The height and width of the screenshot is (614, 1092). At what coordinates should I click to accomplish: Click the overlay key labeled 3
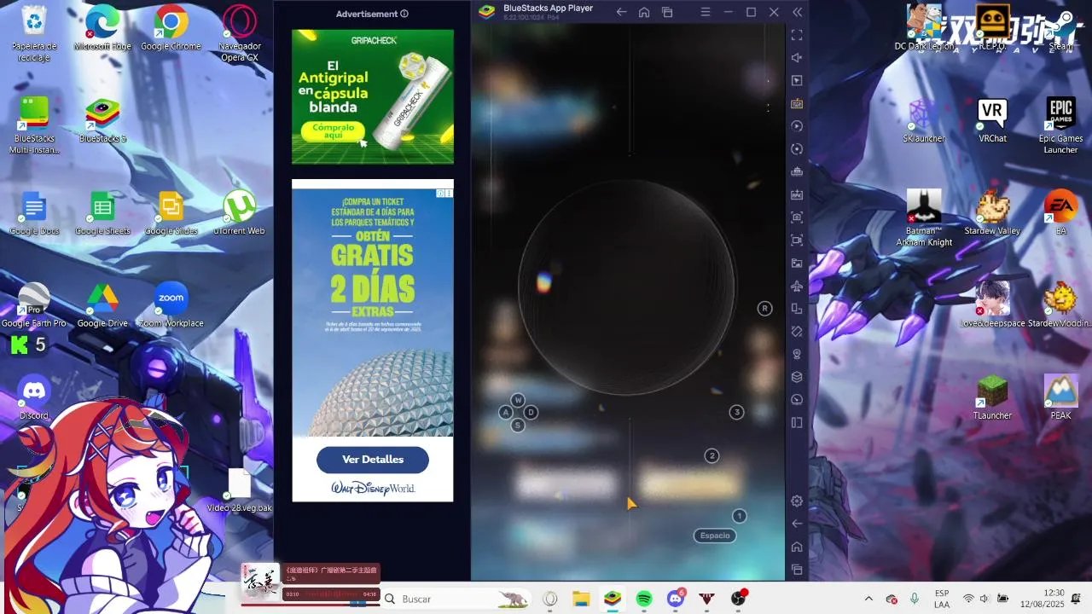(737, 413)
